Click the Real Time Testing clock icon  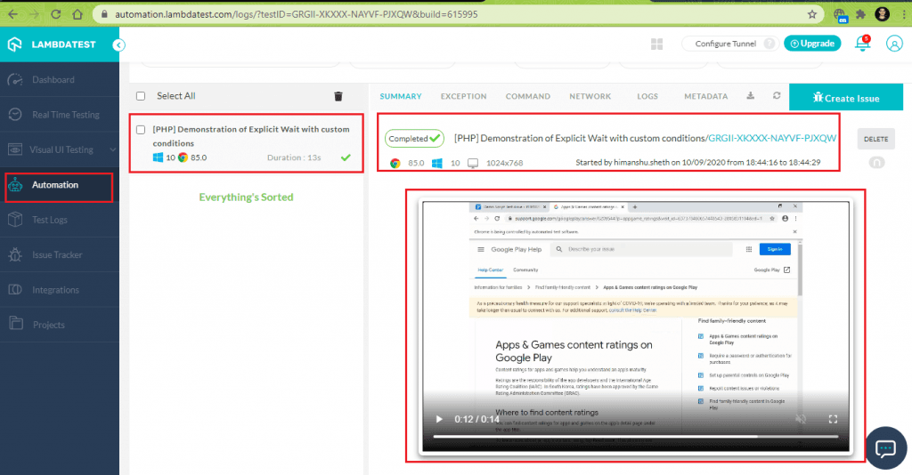tap(15, 115)
